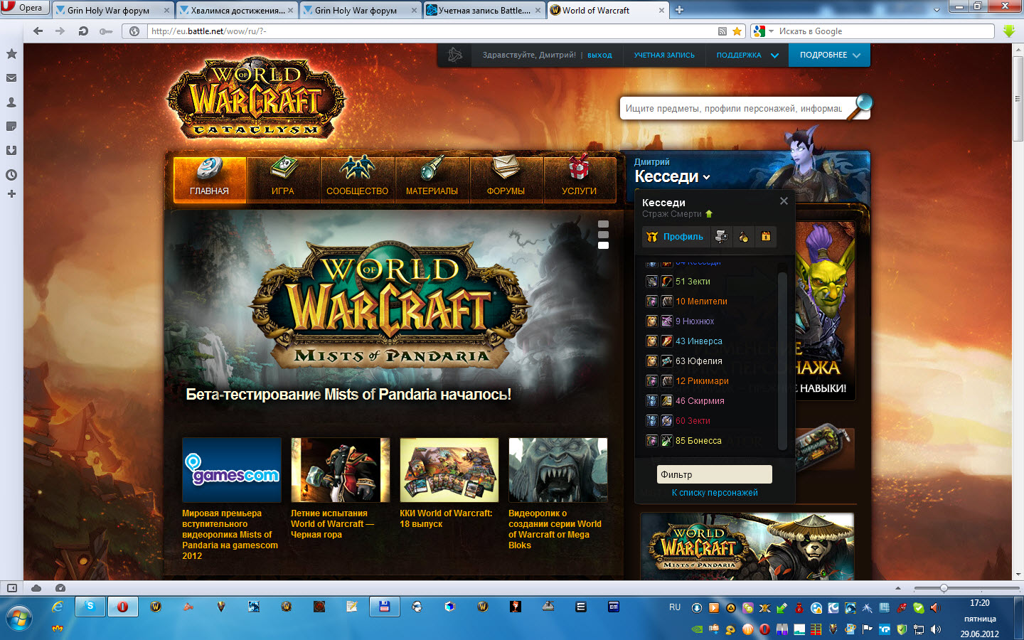
Task: Open Downloads panel in Opera sidebar
Action: 11,151
